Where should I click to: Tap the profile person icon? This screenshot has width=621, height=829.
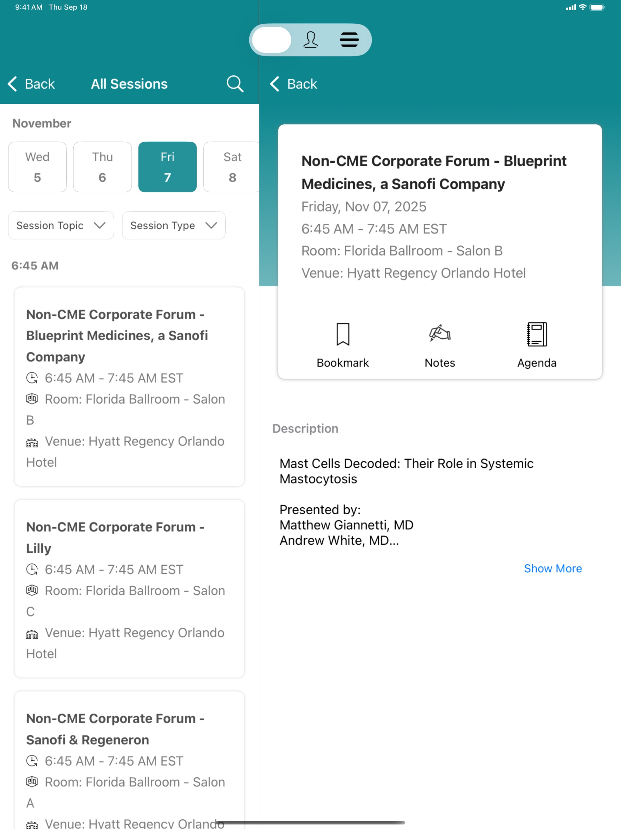[310, 40]
